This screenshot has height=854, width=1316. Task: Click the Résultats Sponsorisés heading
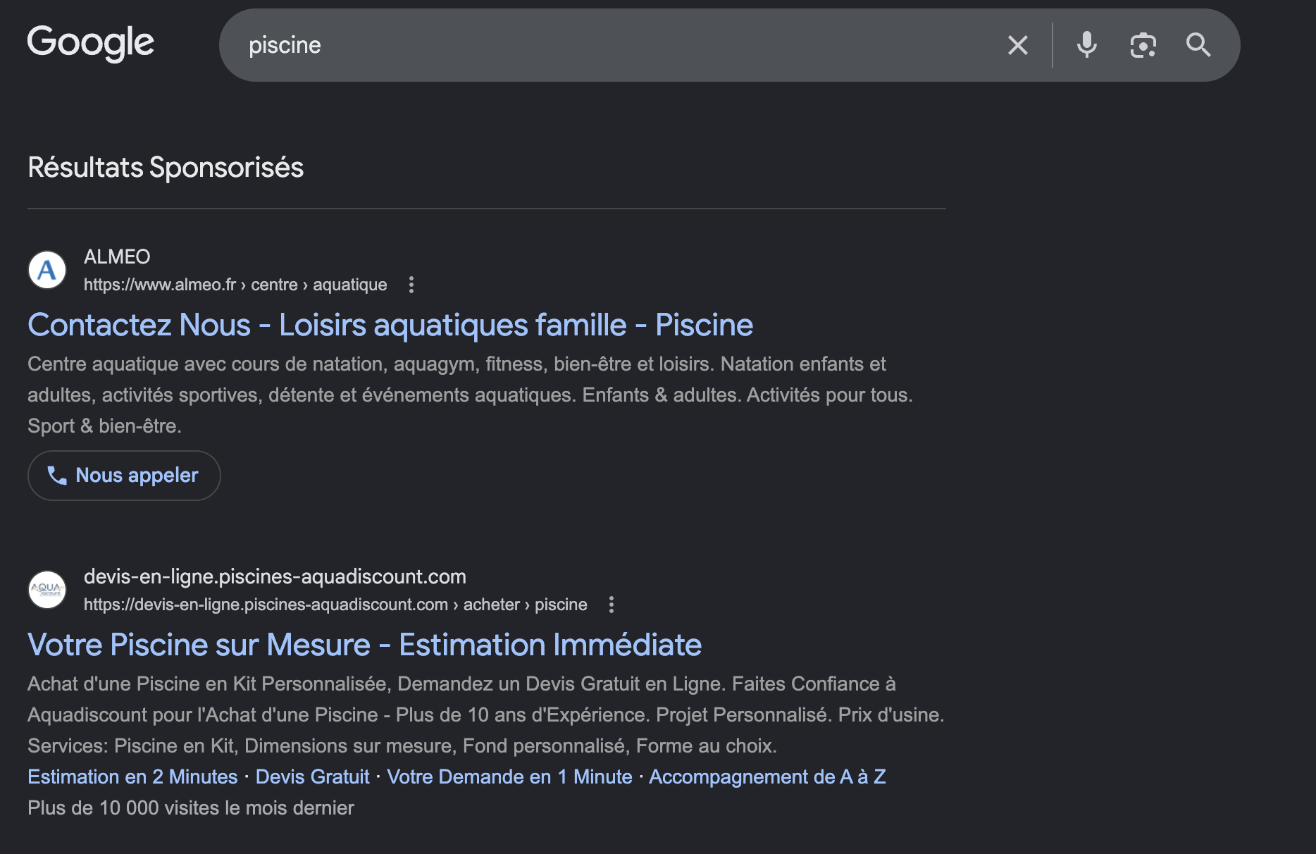pos(166,168)
